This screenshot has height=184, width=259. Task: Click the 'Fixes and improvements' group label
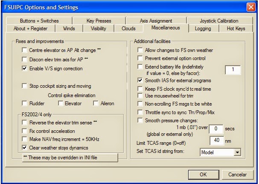(40, 41)
